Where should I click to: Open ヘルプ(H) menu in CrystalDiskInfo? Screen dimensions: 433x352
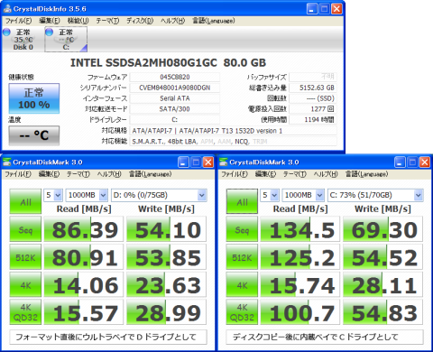click(172, 21)
